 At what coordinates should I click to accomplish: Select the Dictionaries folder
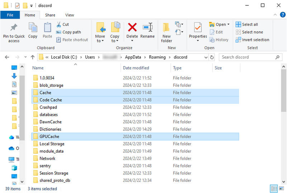coord(135,129)
